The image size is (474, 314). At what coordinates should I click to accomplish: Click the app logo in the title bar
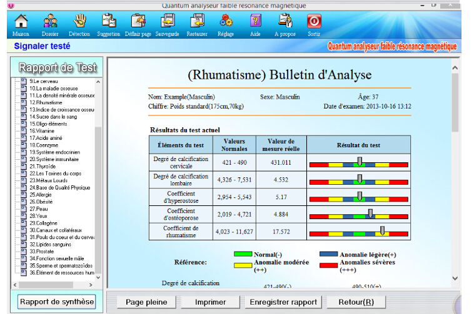[11, 6]
